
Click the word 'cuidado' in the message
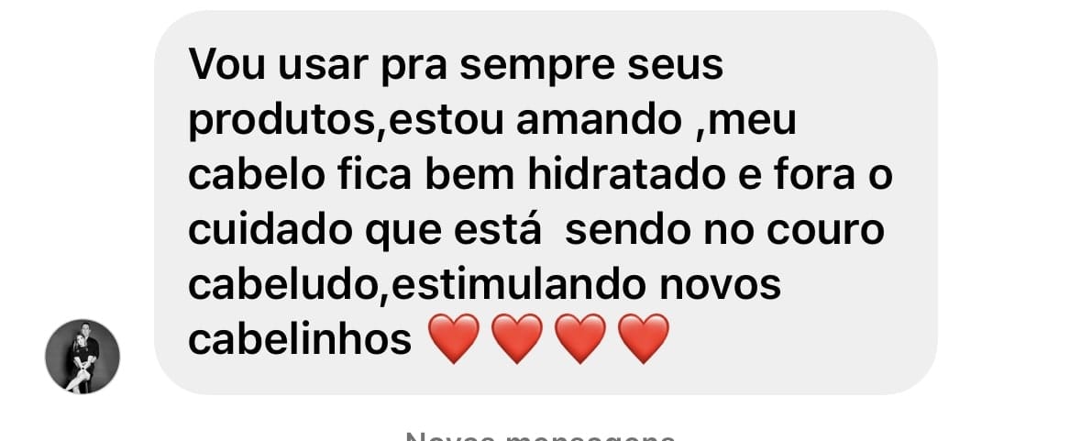[270, 230]
